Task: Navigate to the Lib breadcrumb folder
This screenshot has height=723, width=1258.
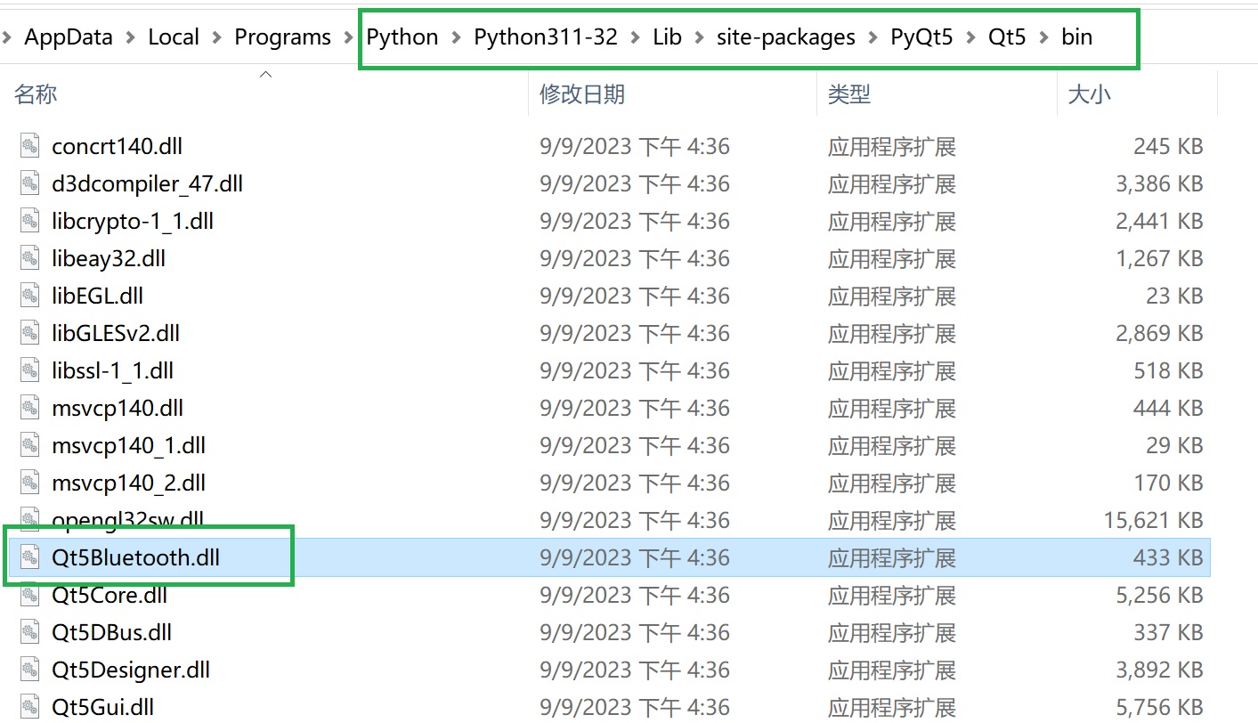Action: pos(667,37)
